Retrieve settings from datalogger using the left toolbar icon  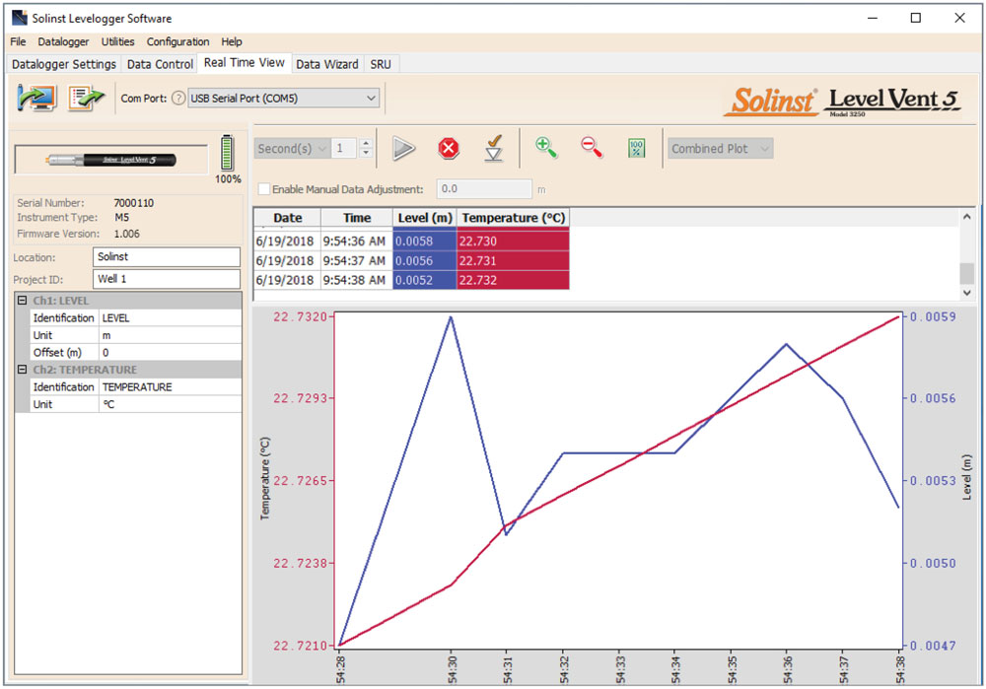(36, 98)
